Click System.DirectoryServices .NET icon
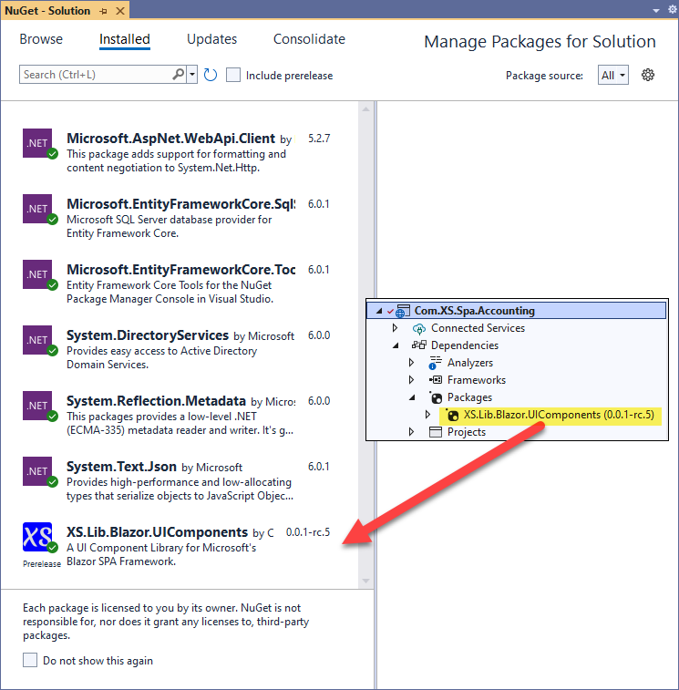 coord(37,340)
